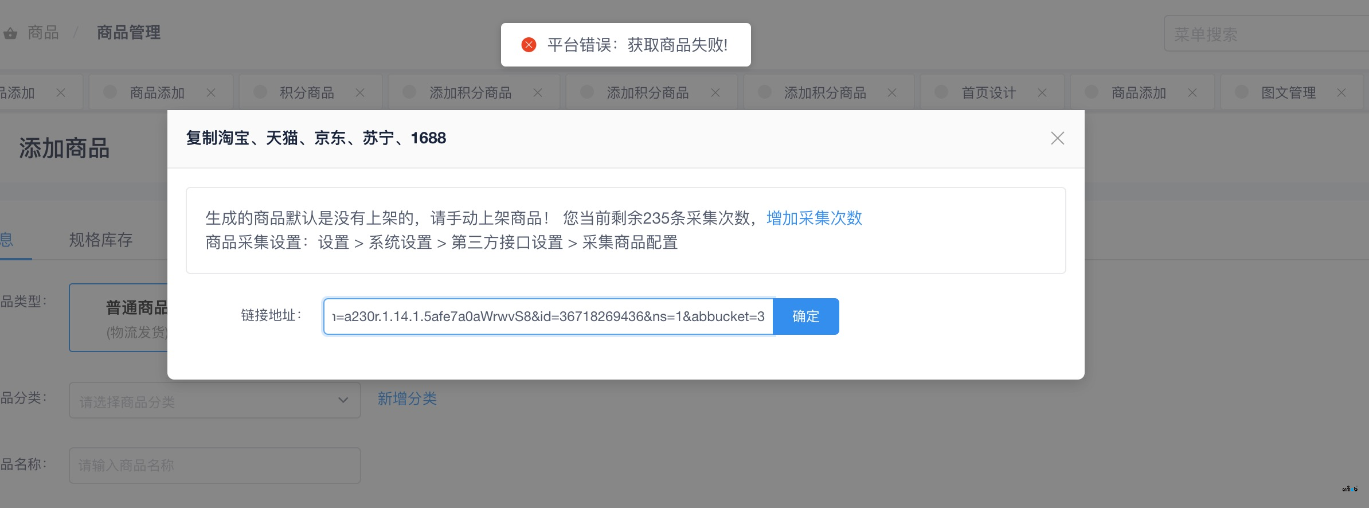
Task: Close the 首页设计 tab
Action: tap(1042, 92)
